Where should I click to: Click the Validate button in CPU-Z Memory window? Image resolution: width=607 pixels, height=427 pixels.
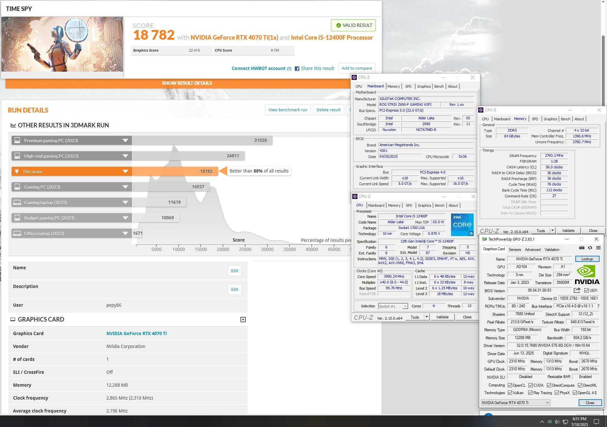pos(568,231)
